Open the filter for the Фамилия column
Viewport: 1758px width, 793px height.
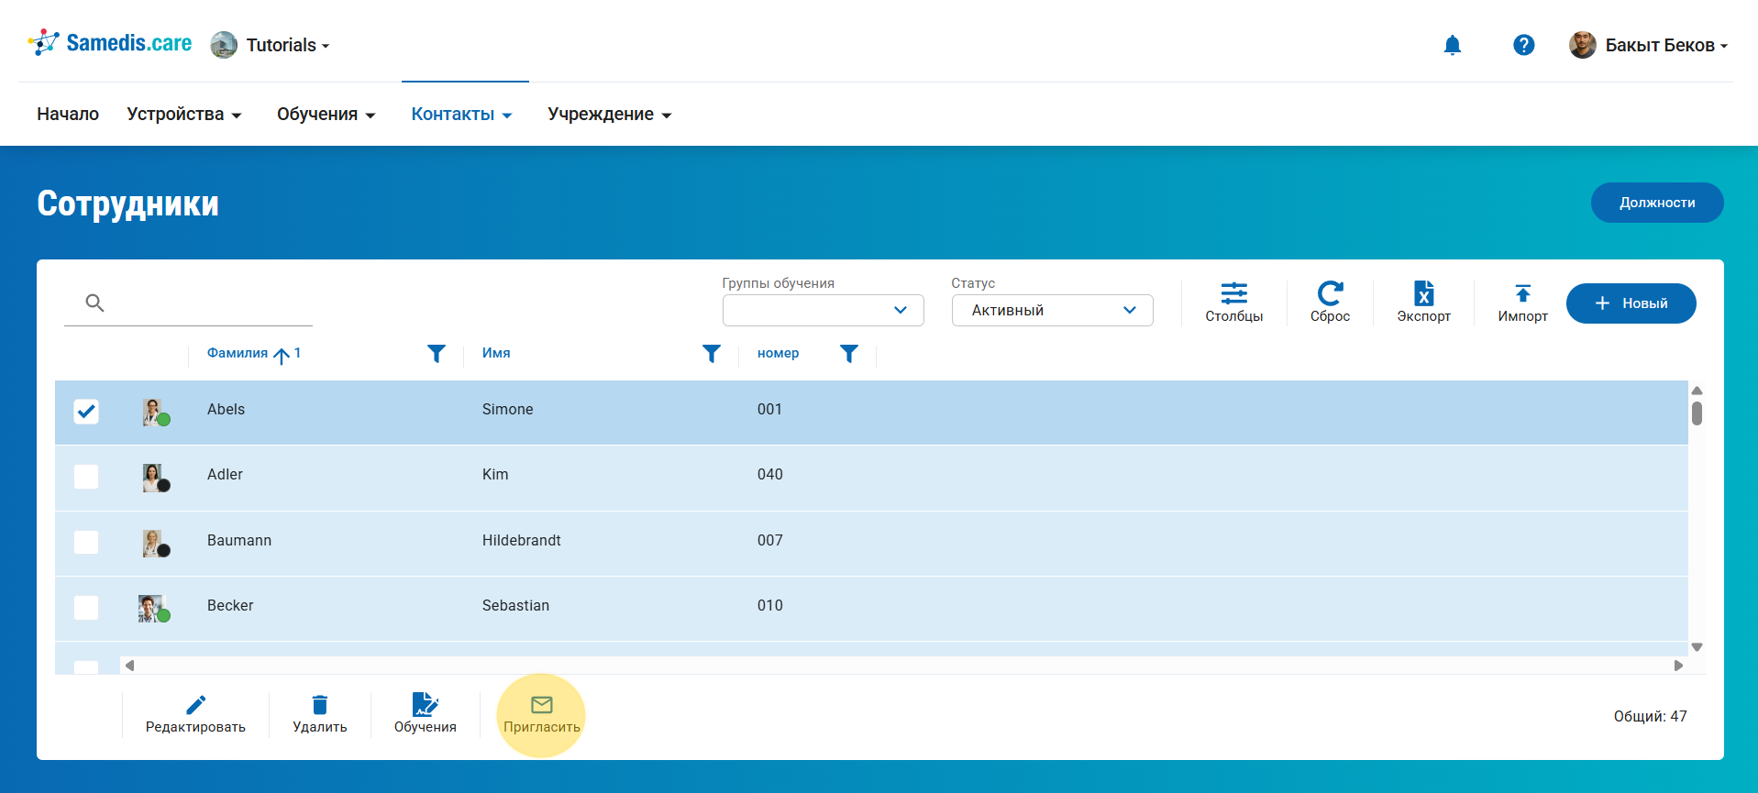[x=437, y=354]
